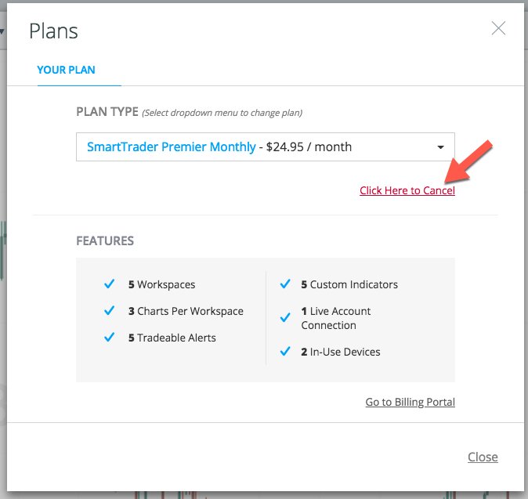528x499 pixels.
Task: Click the checkmark beside 1 Live Account Connection
Action: point(285,317)
